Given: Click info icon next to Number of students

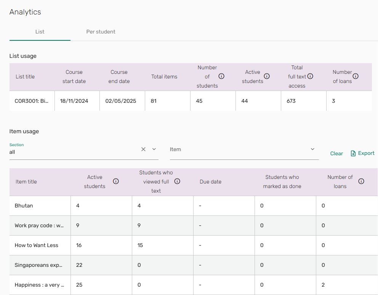Looking at the screenshot, I should tap(221, 76).
